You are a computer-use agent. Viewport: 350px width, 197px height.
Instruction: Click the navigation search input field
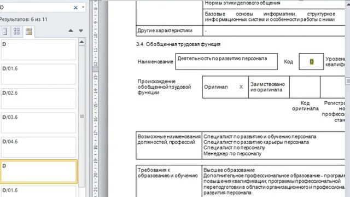(36, 7)
